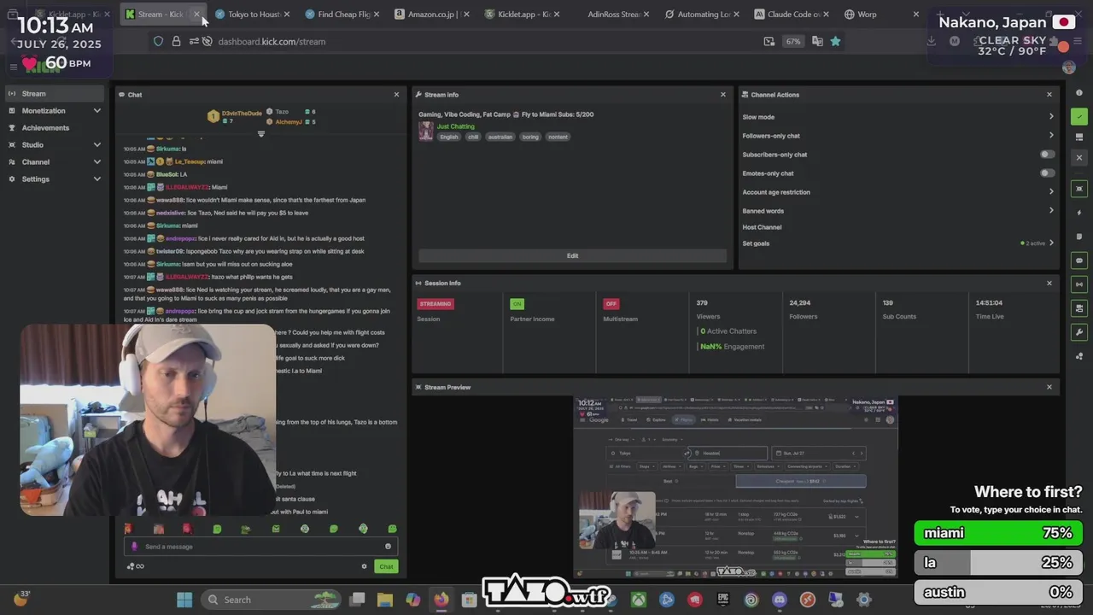This screenshot has width=1093, height=615.
Task: Close the Stream info panel
Action: point(723,95)
